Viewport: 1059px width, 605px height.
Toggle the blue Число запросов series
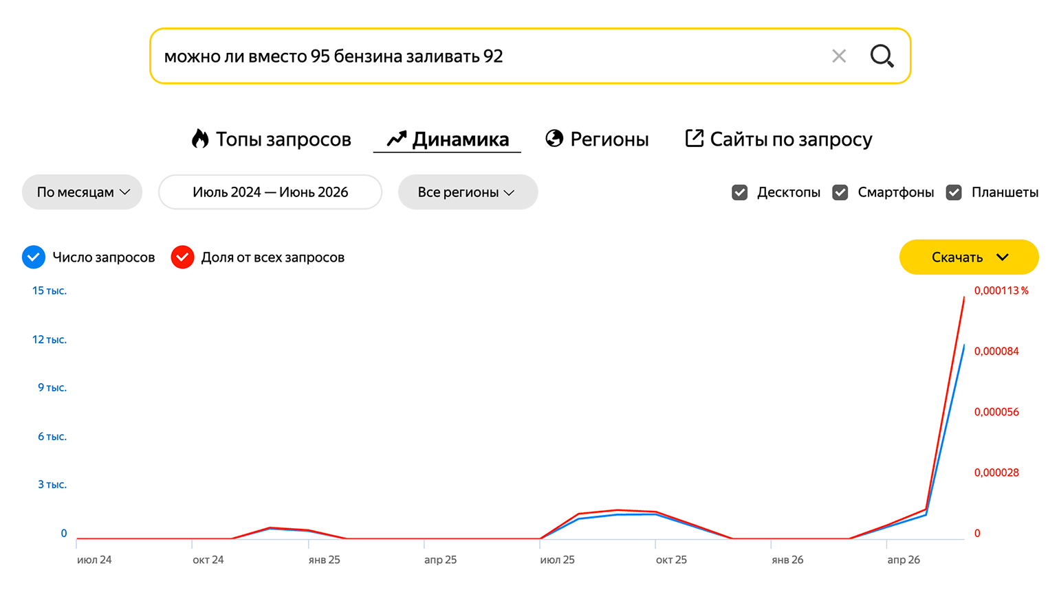tap(34, 258)
